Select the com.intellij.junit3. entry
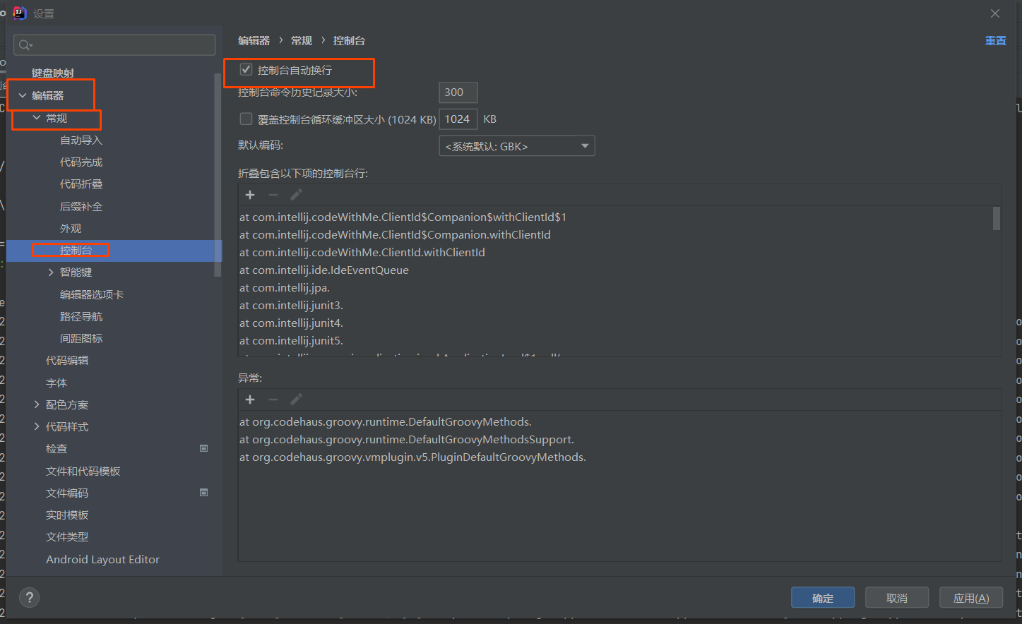The height and width of the screenshot is (624, 1022). pyautogui.click(x=291, y=305)
